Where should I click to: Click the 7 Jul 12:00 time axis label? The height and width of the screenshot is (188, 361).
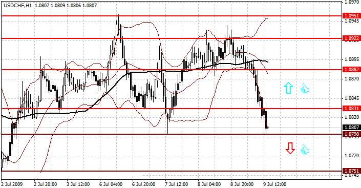tap(177, 184)
